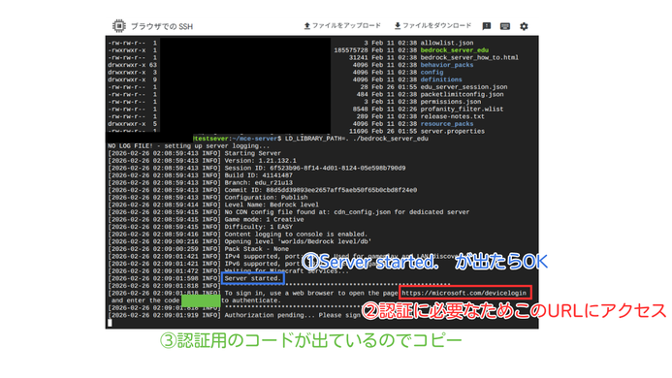Click the Session ID log line
672x378 pixels.
point(315,168)
